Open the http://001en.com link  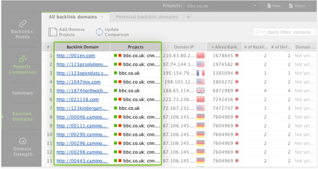[x=76, y=56]
